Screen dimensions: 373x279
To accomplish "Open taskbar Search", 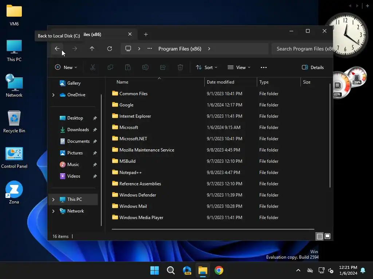I will pos(171,270).
